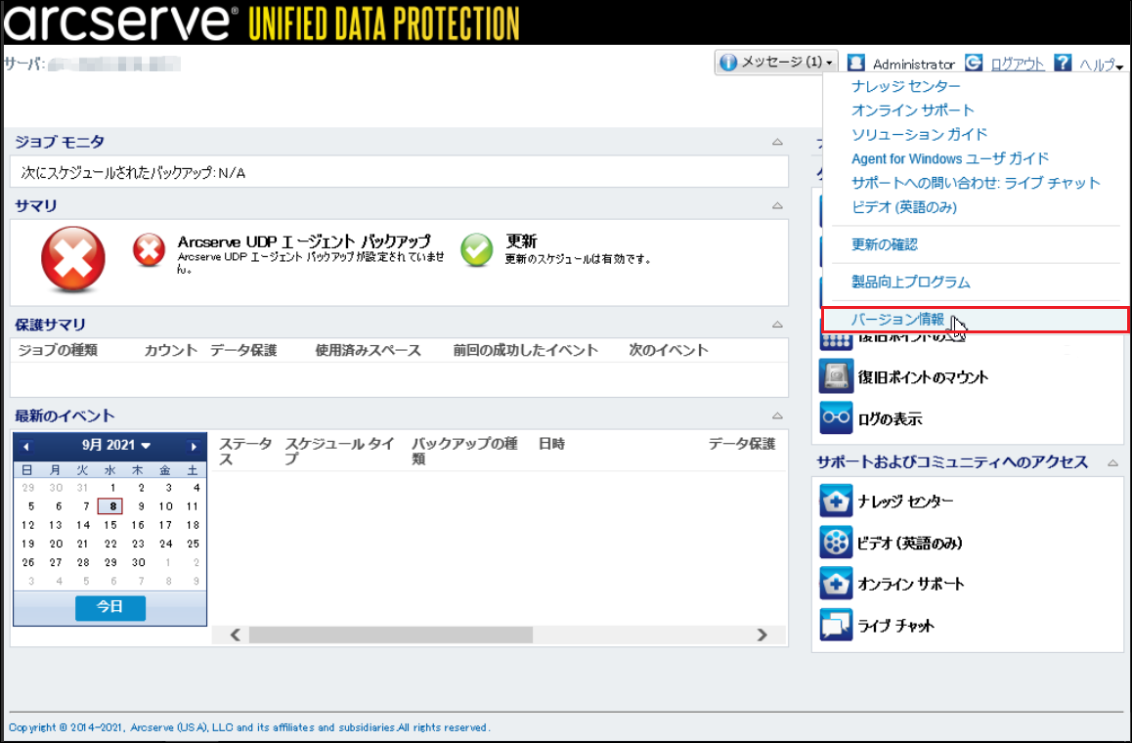Image resolution: width=1132 pixels, height=743 pixels.
Task: Select ソリューション ガイド from help menu
Action: pyautogui.click(x=919, y=134)
